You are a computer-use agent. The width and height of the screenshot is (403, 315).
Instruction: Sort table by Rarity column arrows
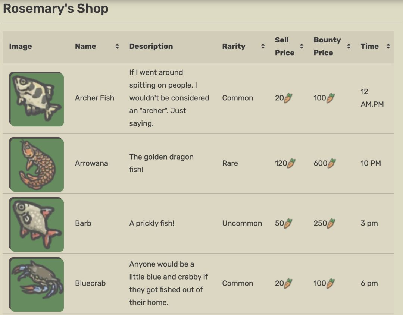click(263, 47)
